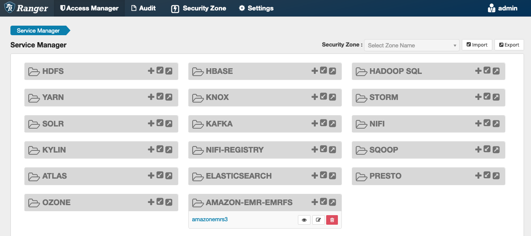Add a new PRESTO service with plus icon
The width and height of the screenshot is (531, 236).
(x=478, y=176)
